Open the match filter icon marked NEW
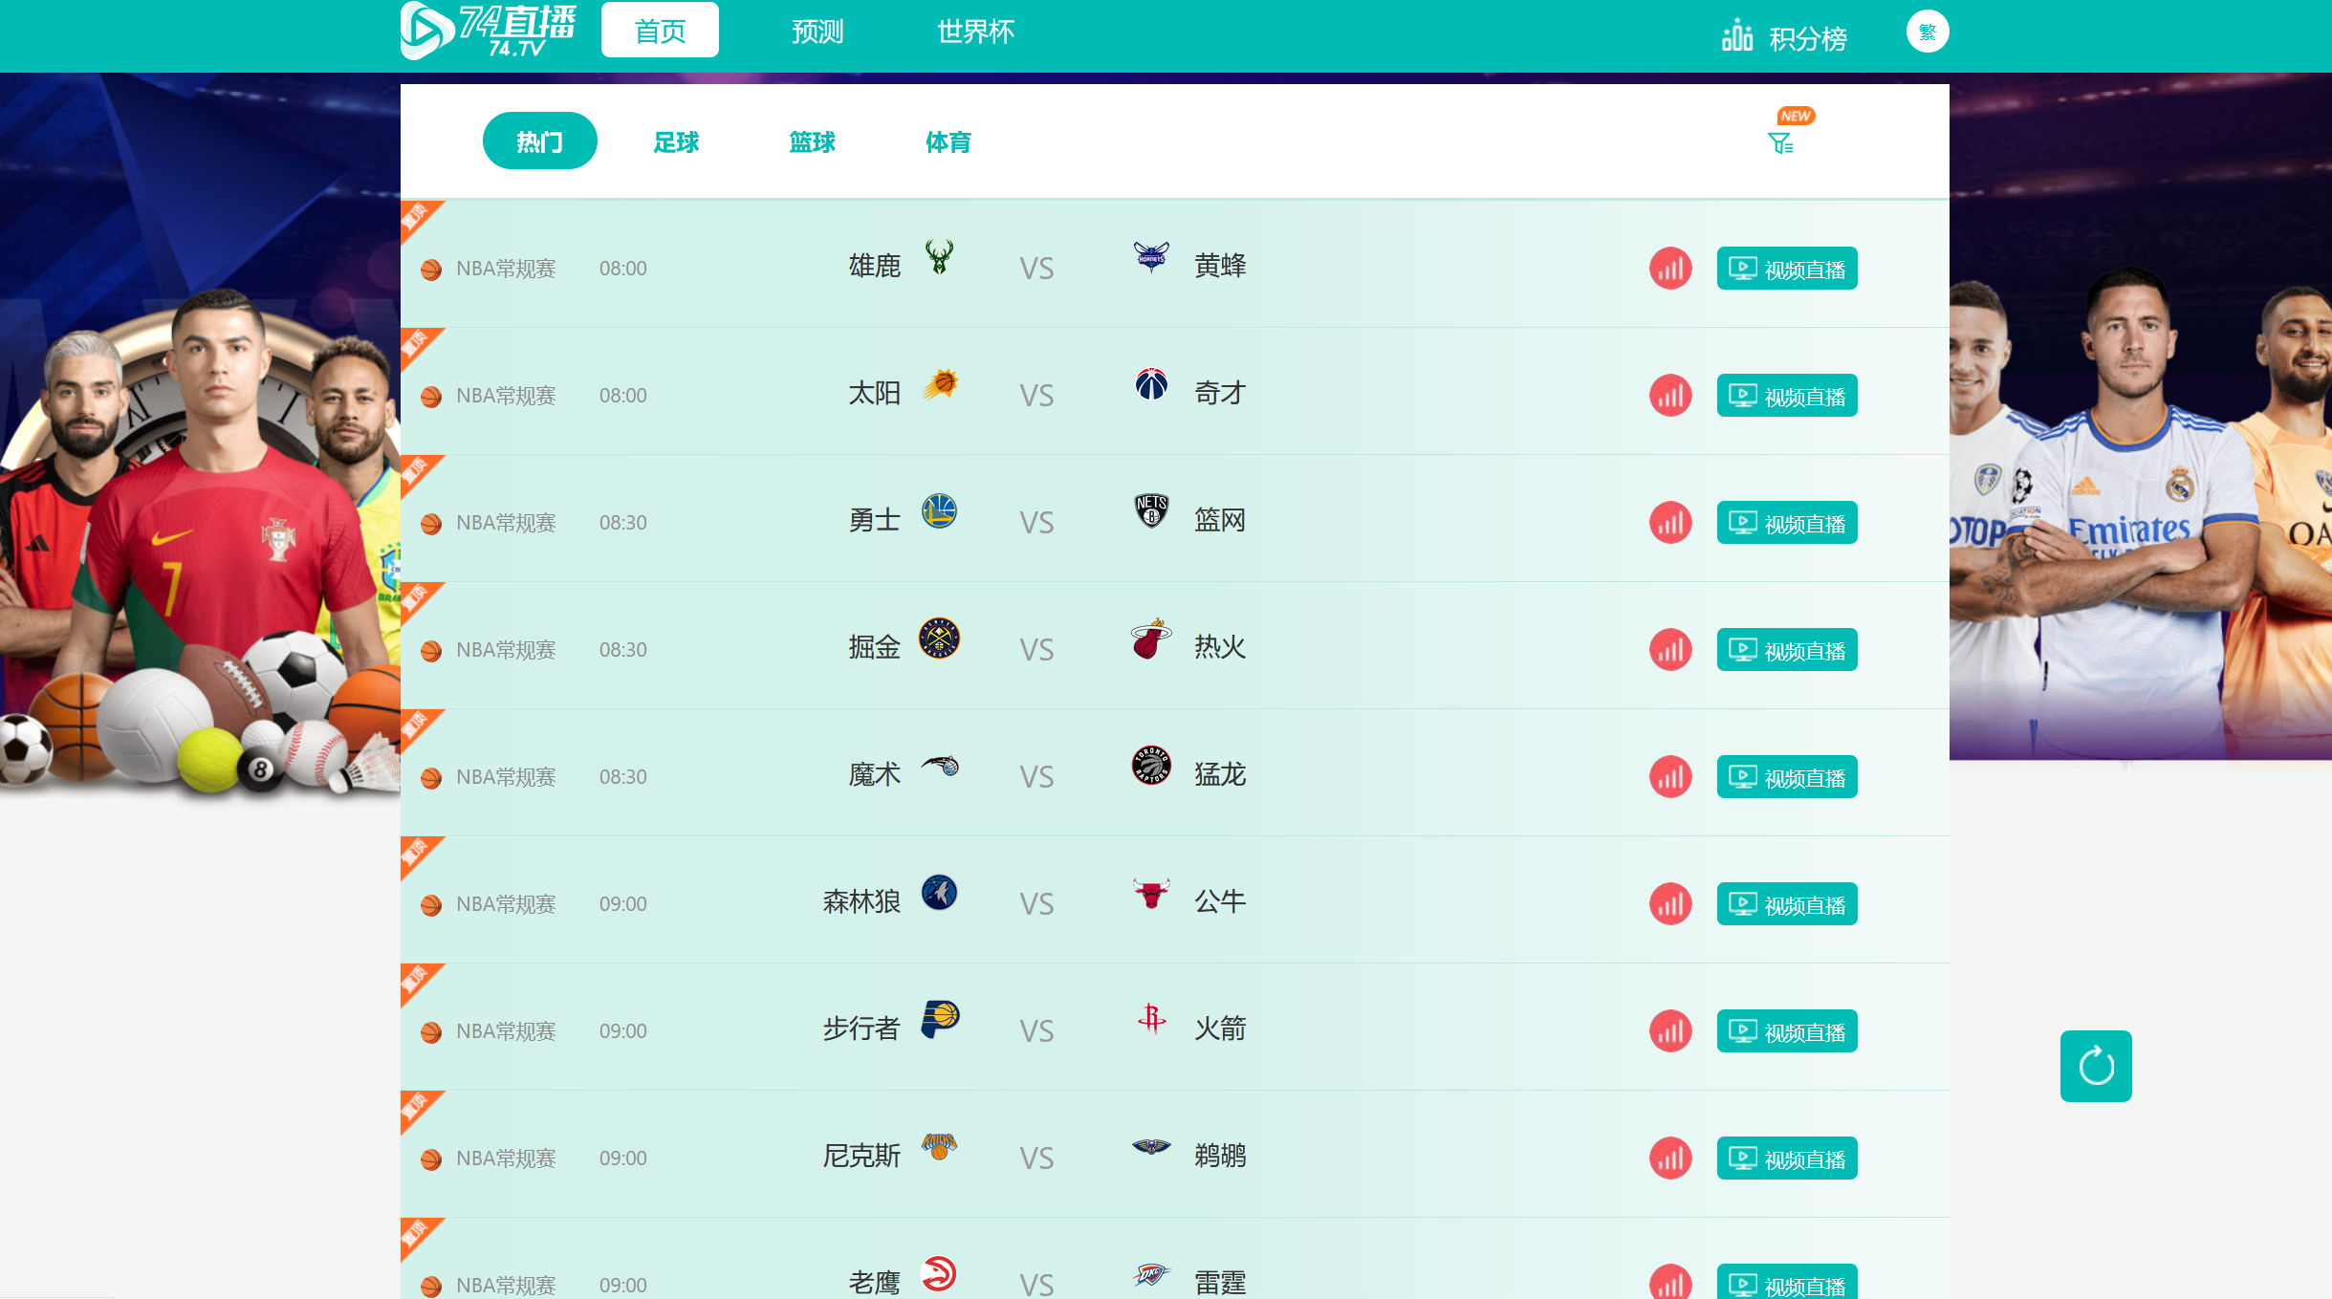 pos(1780,143)
